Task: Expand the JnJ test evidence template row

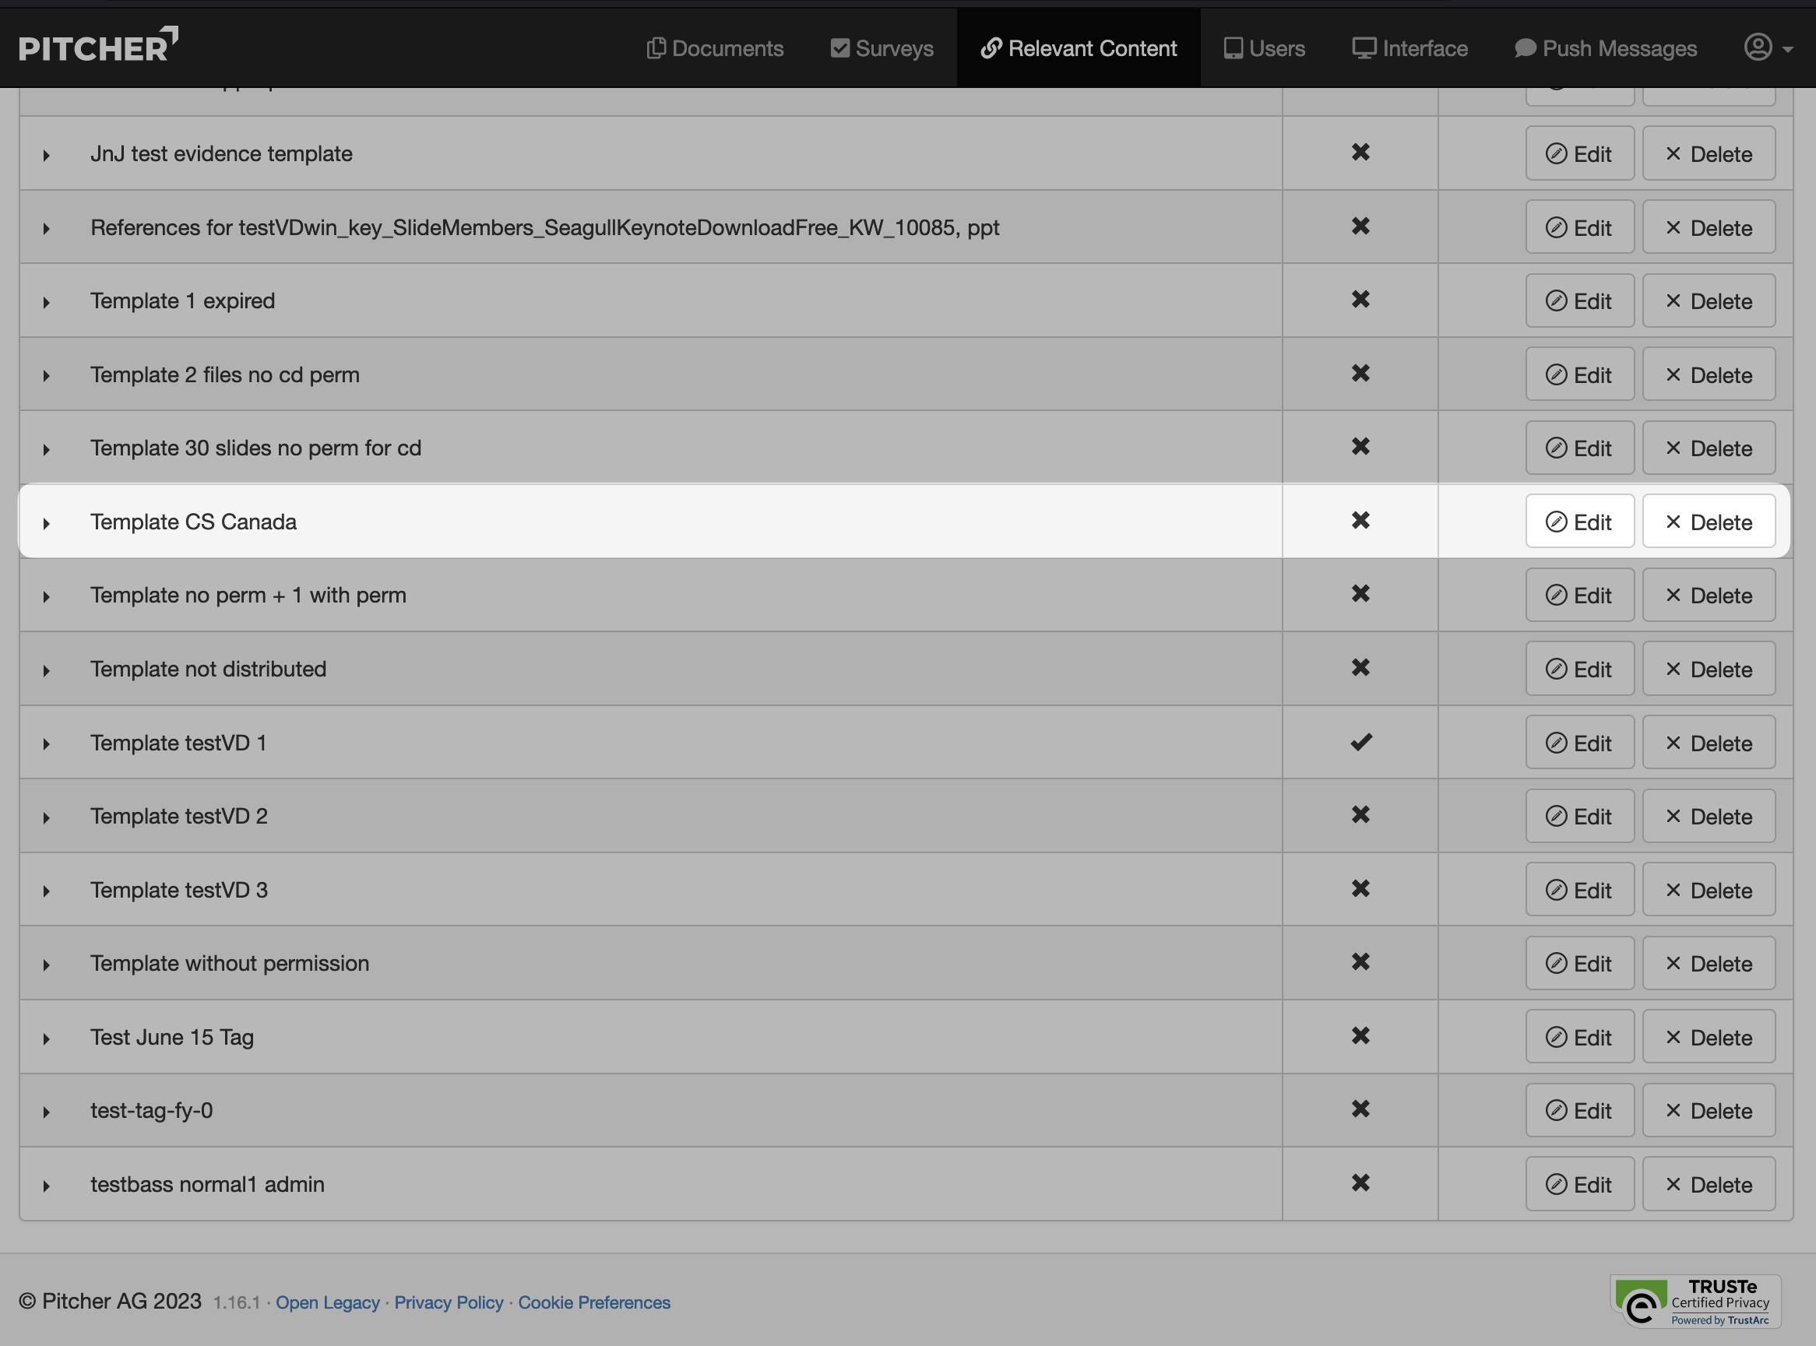Action: [47, 155]
